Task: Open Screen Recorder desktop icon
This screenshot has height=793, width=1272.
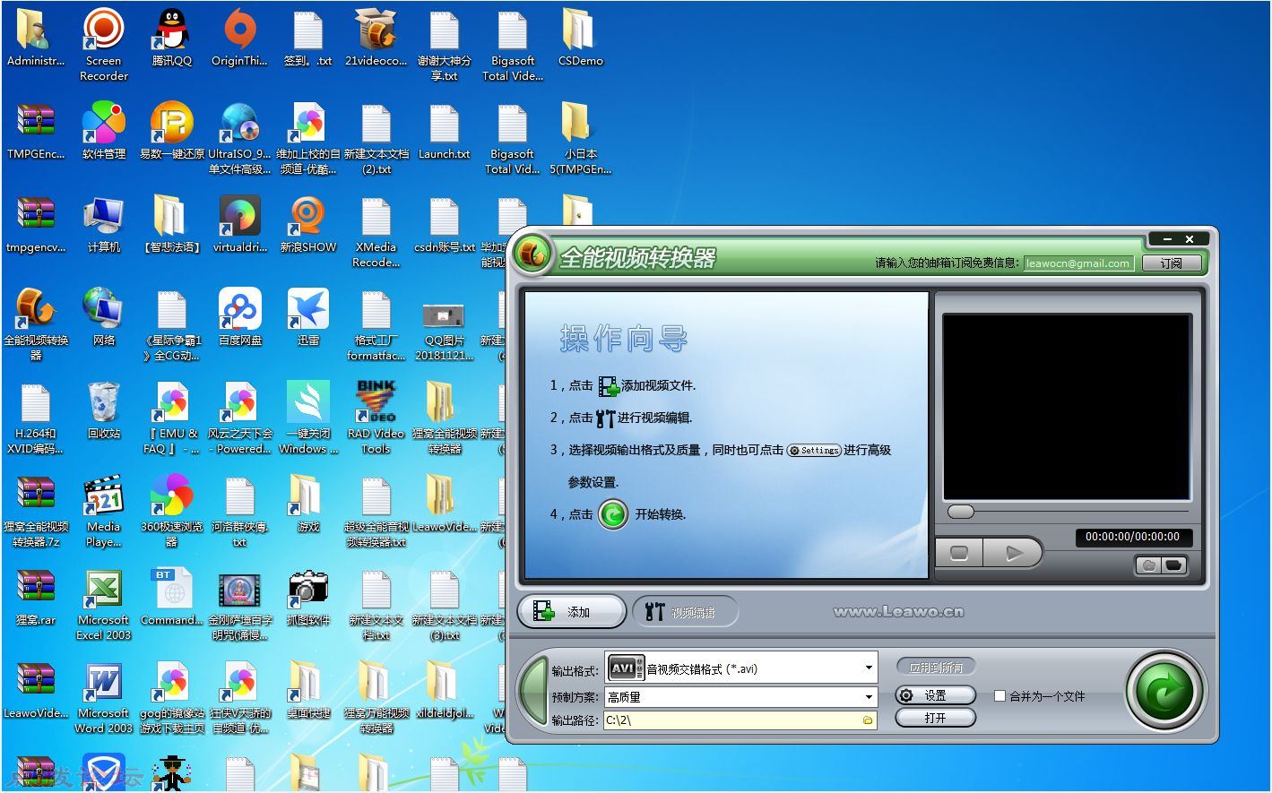Action: tap(104, 45)
